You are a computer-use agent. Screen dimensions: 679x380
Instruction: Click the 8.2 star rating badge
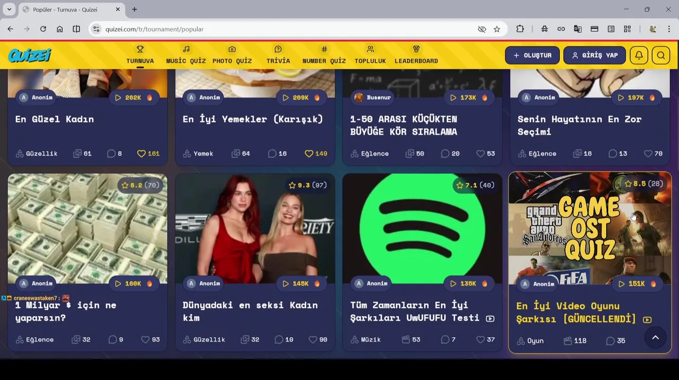pyautogui.click(x=140, y=185)
